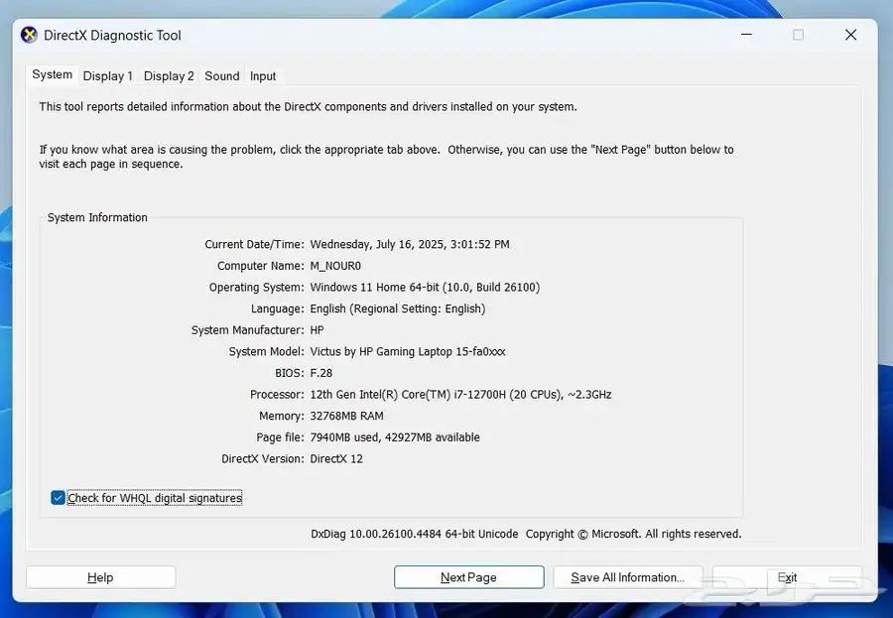
Task: Click the Help button
Action: [x=100, y=577]
